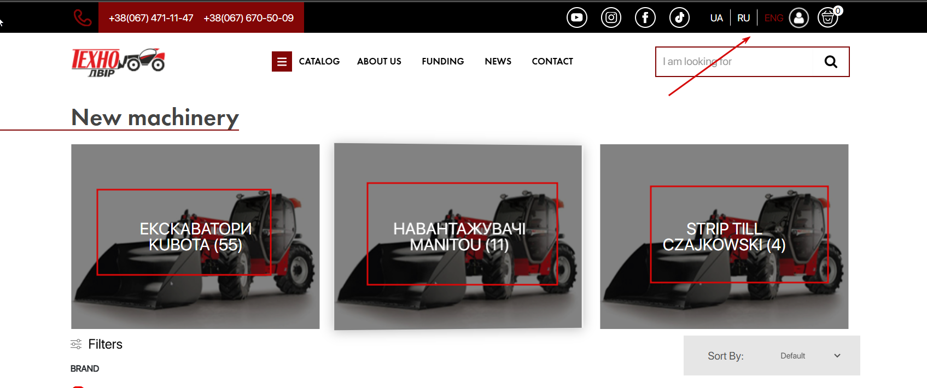Click the magnifier search icon
Image resolution: width=927 pixels, height=388 pixels.
(x=831, y=62)
